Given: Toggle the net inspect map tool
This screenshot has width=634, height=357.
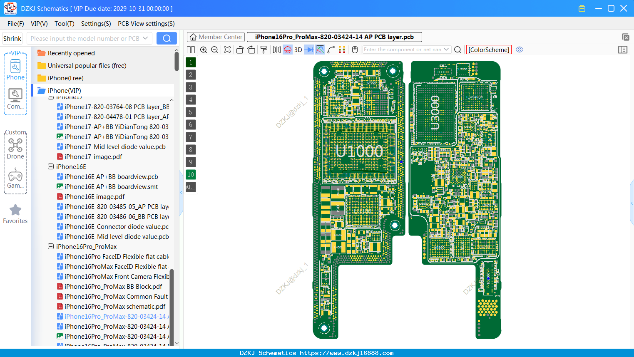Looking at the screenshot, I should (x=320, y=50).
